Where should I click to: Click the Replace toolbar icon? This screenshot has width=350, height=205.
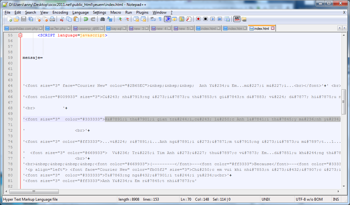[x=110, y=19]
